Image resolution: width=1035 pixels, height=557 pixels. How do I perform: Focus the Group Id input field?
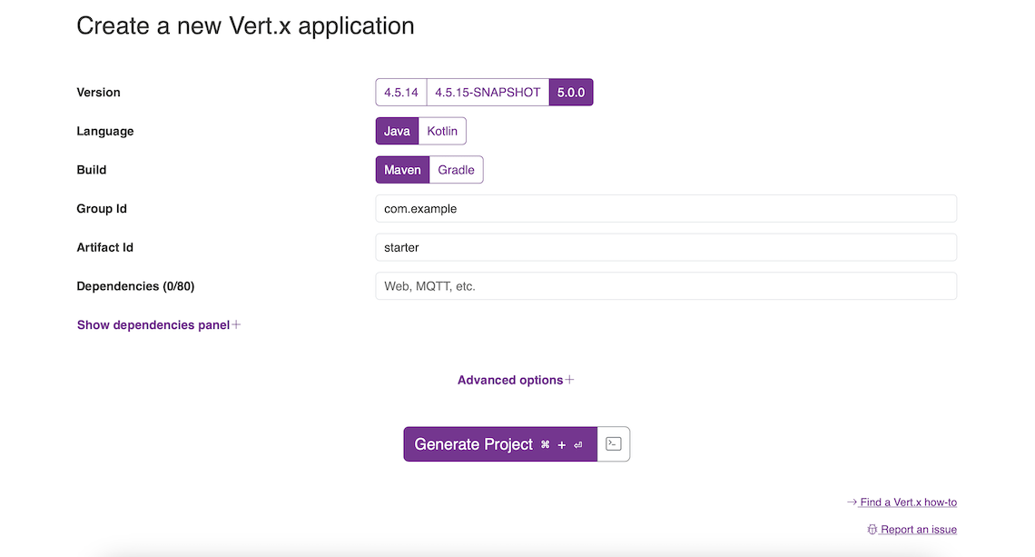(x=666, y=209)
